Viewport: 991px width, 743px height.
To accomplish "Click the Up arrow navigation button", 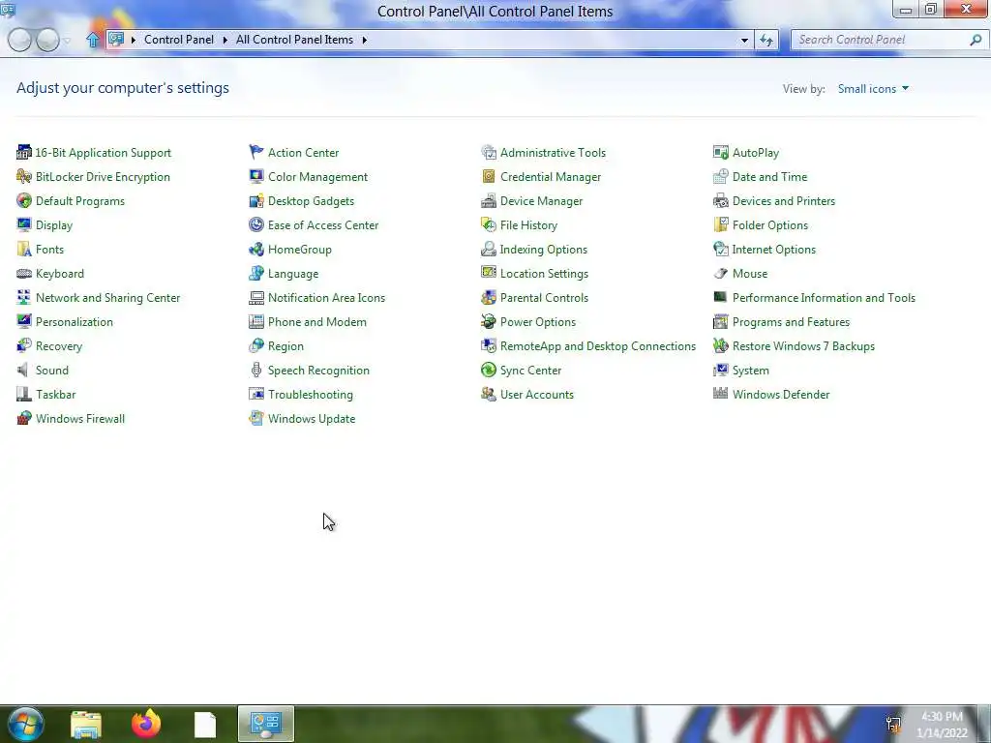I will (93, 40).
